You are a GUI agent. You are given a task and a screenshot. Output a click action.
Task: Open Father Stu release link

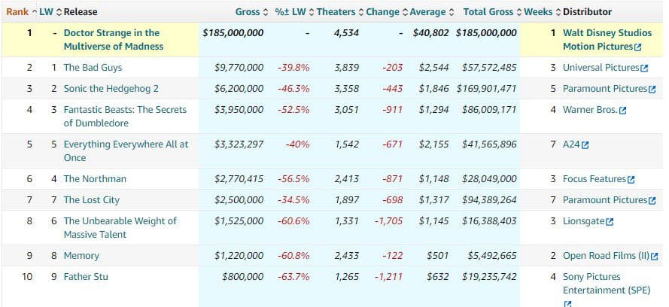coord(86,277)
